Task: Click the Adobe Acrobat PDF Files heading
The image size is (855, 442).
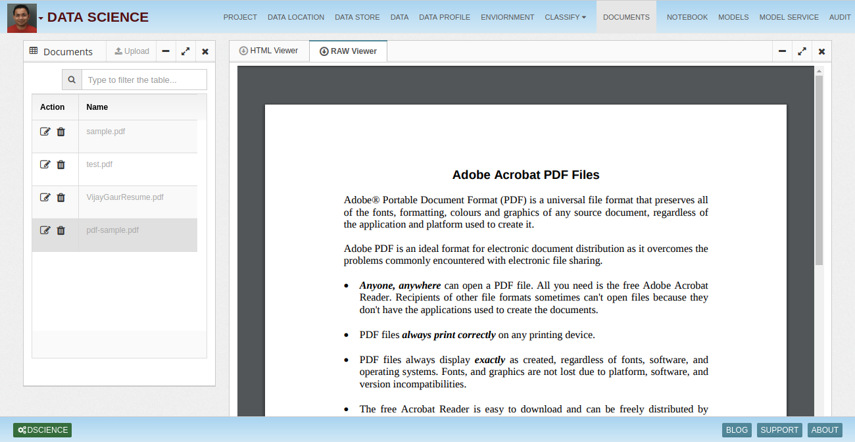Action: [x=526, y=175]
